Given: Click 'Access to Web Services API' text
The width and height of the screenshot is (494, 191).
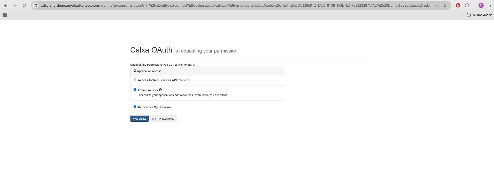Looking at the screenshot, I should 157,80.
